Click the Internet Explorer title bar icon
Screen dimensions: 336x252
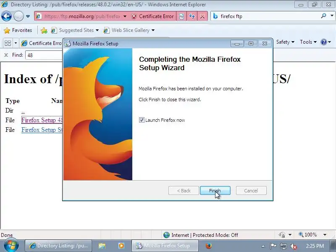click(x=5, y=4)
